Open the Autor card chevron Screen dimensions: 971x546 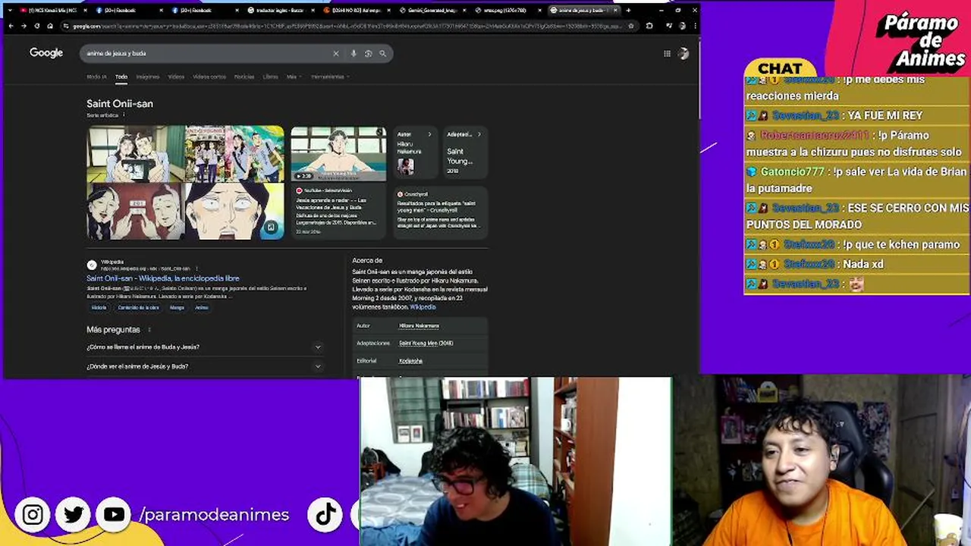point(429,134)
